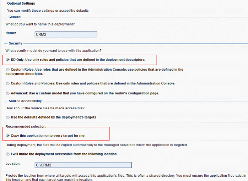This screenshot has width=248, height=181.
Task: Select Use the defaults defined by deployment's targets
Action: (7, 117)
